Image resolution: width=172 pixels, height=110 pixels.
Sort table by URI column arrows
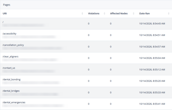point(82,13)
